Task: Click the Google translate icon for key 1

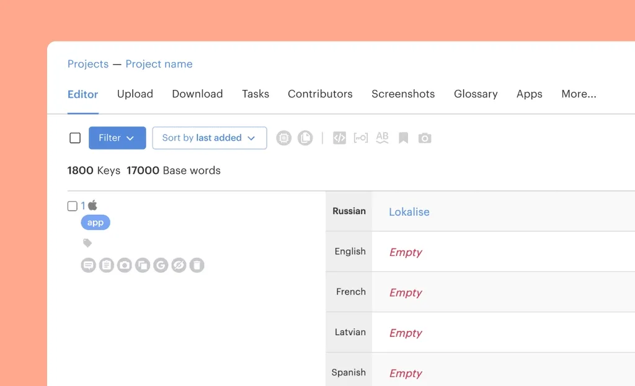Action: click(x=161, y=266)
